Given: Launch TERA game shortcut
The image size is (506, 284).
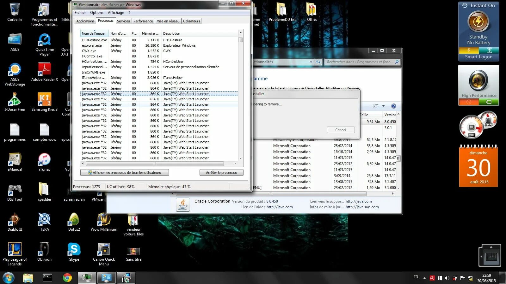Looking at the screenshot, I should point(45,222).
